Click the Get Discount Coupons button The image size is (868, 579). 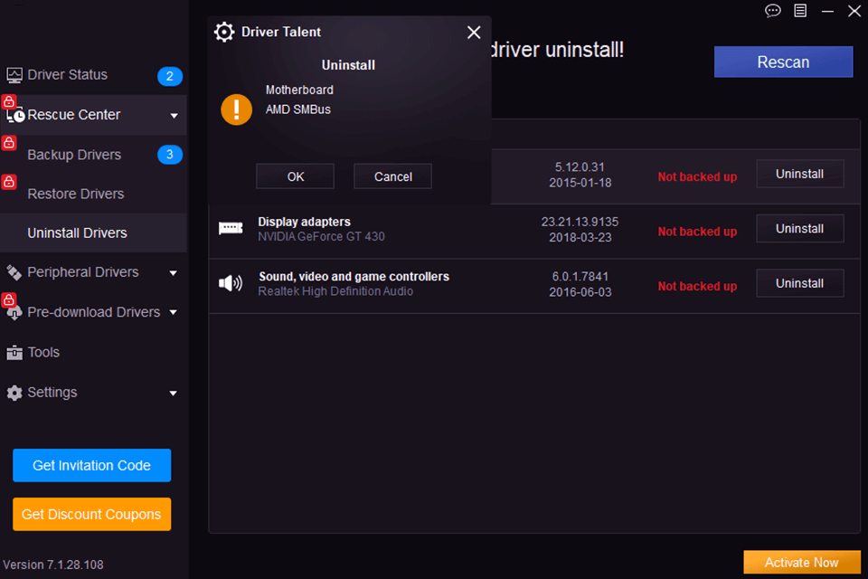point(91,514)
